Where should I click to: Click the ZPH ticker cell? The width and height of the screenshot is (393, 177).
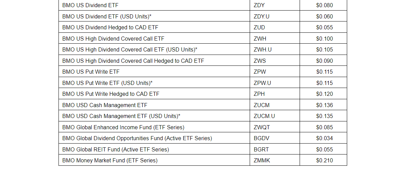[259, 94]
